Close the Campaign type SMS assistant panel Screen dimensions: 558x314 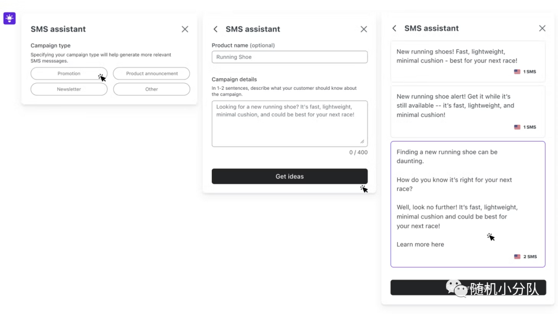point(184,29)
